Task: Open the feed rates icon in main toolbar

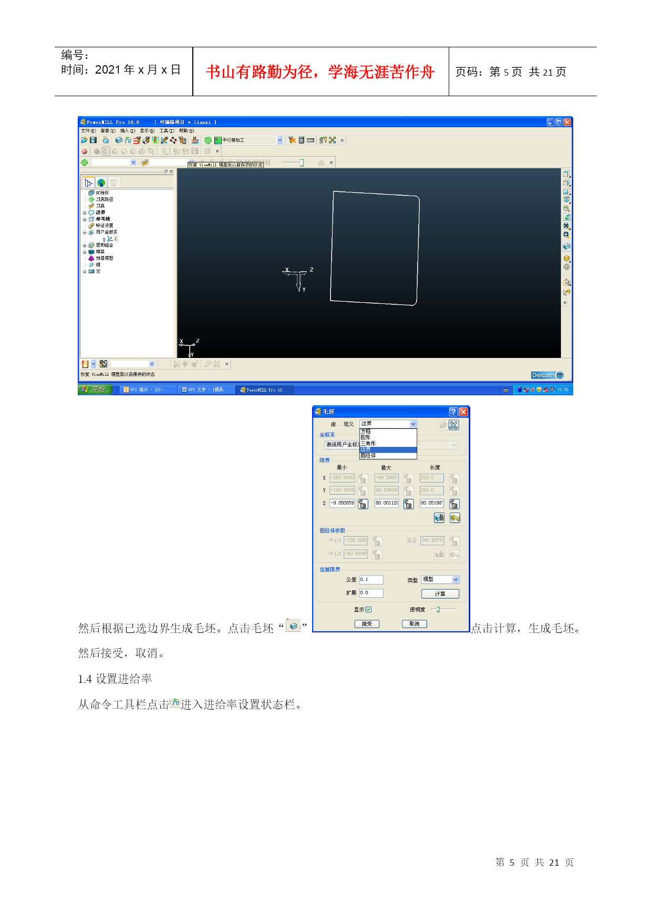Action: coord(128,140)
